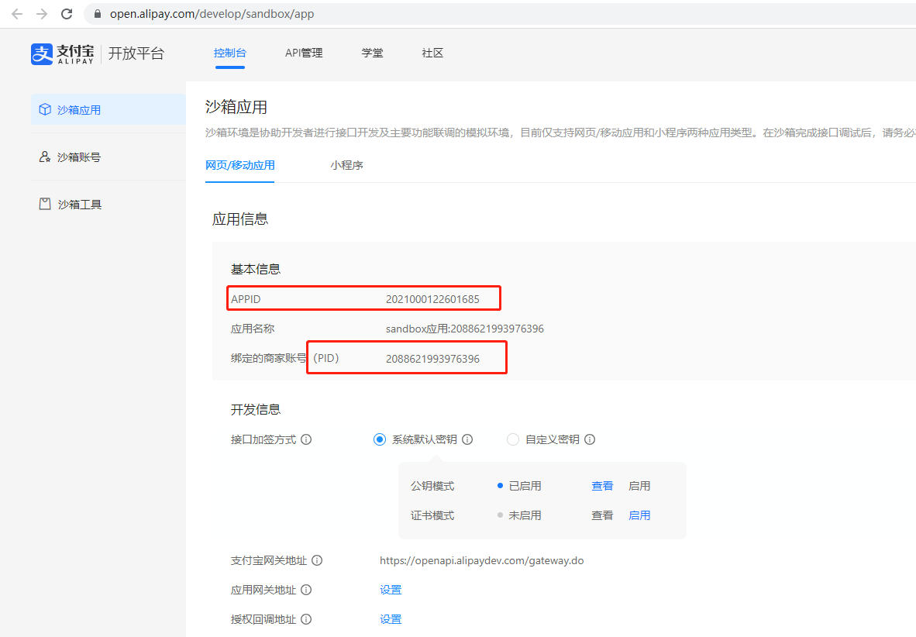Switch to the 小程序 tab
The height and width of the screenshot is (637, 916).
tap(347, 165)
